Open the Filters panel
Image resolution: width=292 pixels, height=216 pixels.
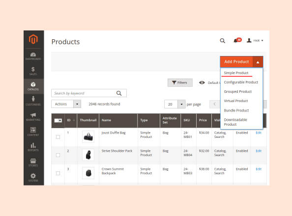[180, 82]
